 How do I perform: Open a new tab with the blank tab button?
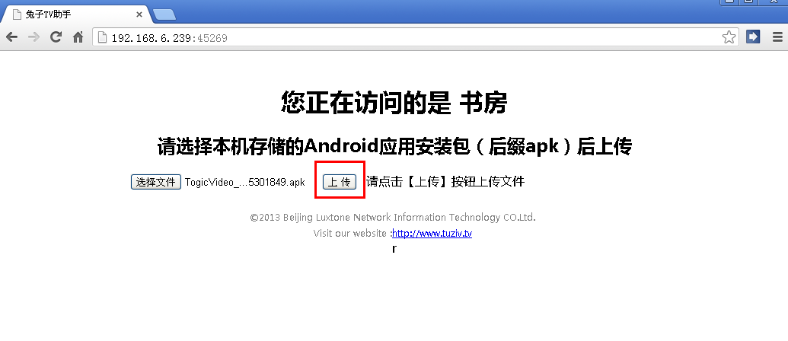point(164,15)
